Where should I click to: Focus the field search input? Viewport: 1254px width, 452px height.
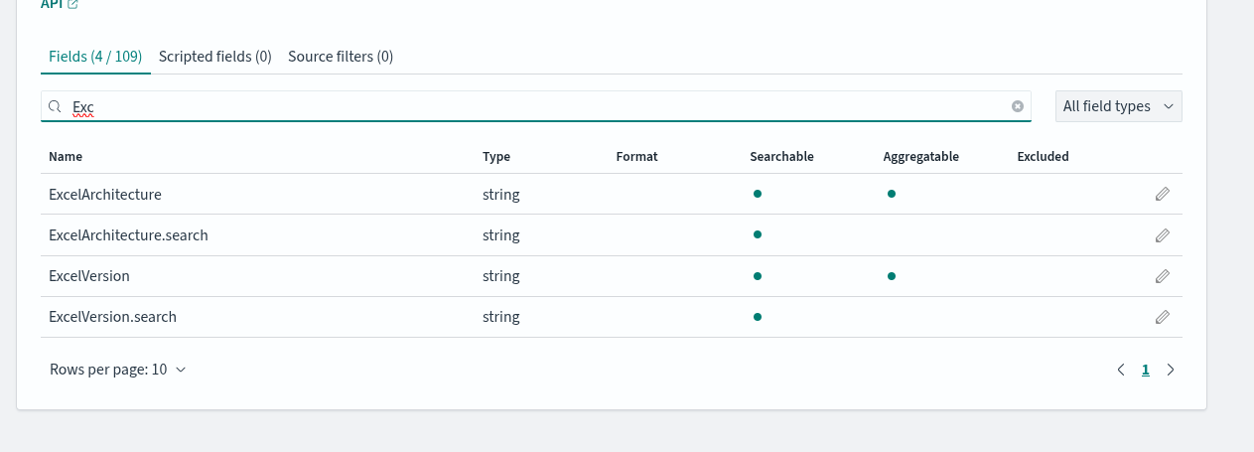(536, 106)
